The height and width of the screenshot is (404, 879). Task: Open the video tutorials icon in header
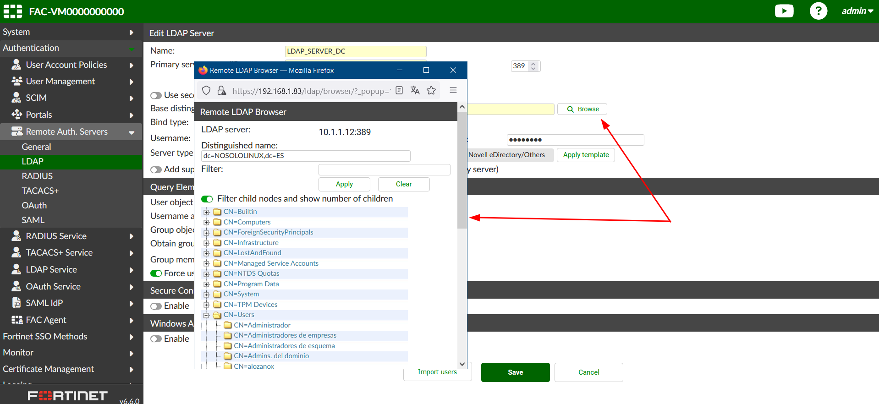click(x=784, y=11)
